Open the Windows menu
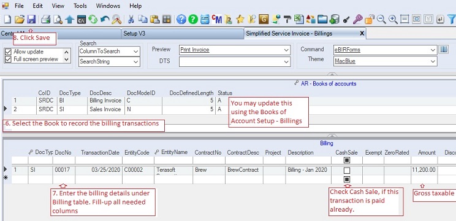 coord(108,6)
